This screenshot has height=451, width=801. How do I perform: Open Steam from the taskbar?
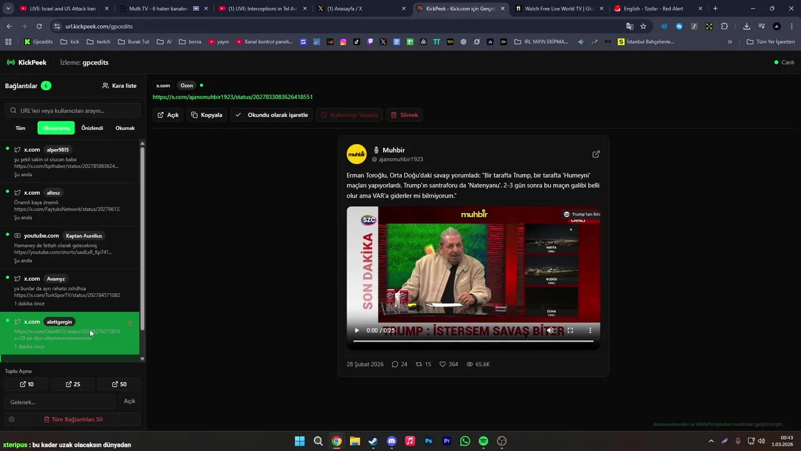[373, 441]
